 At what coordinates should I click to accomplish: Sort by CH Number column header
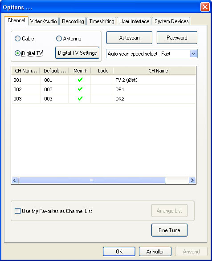[x=25, y=71]
